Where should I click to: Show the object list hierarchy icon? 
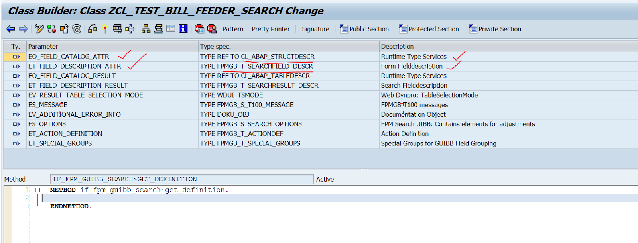tap(146, 29)
